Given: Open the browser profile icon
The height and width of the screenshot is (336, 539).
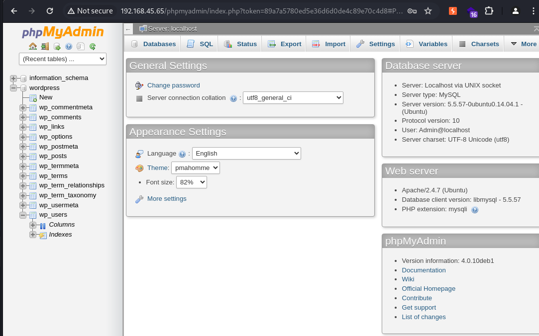Looking at the screenshot, I should point(515,11).
